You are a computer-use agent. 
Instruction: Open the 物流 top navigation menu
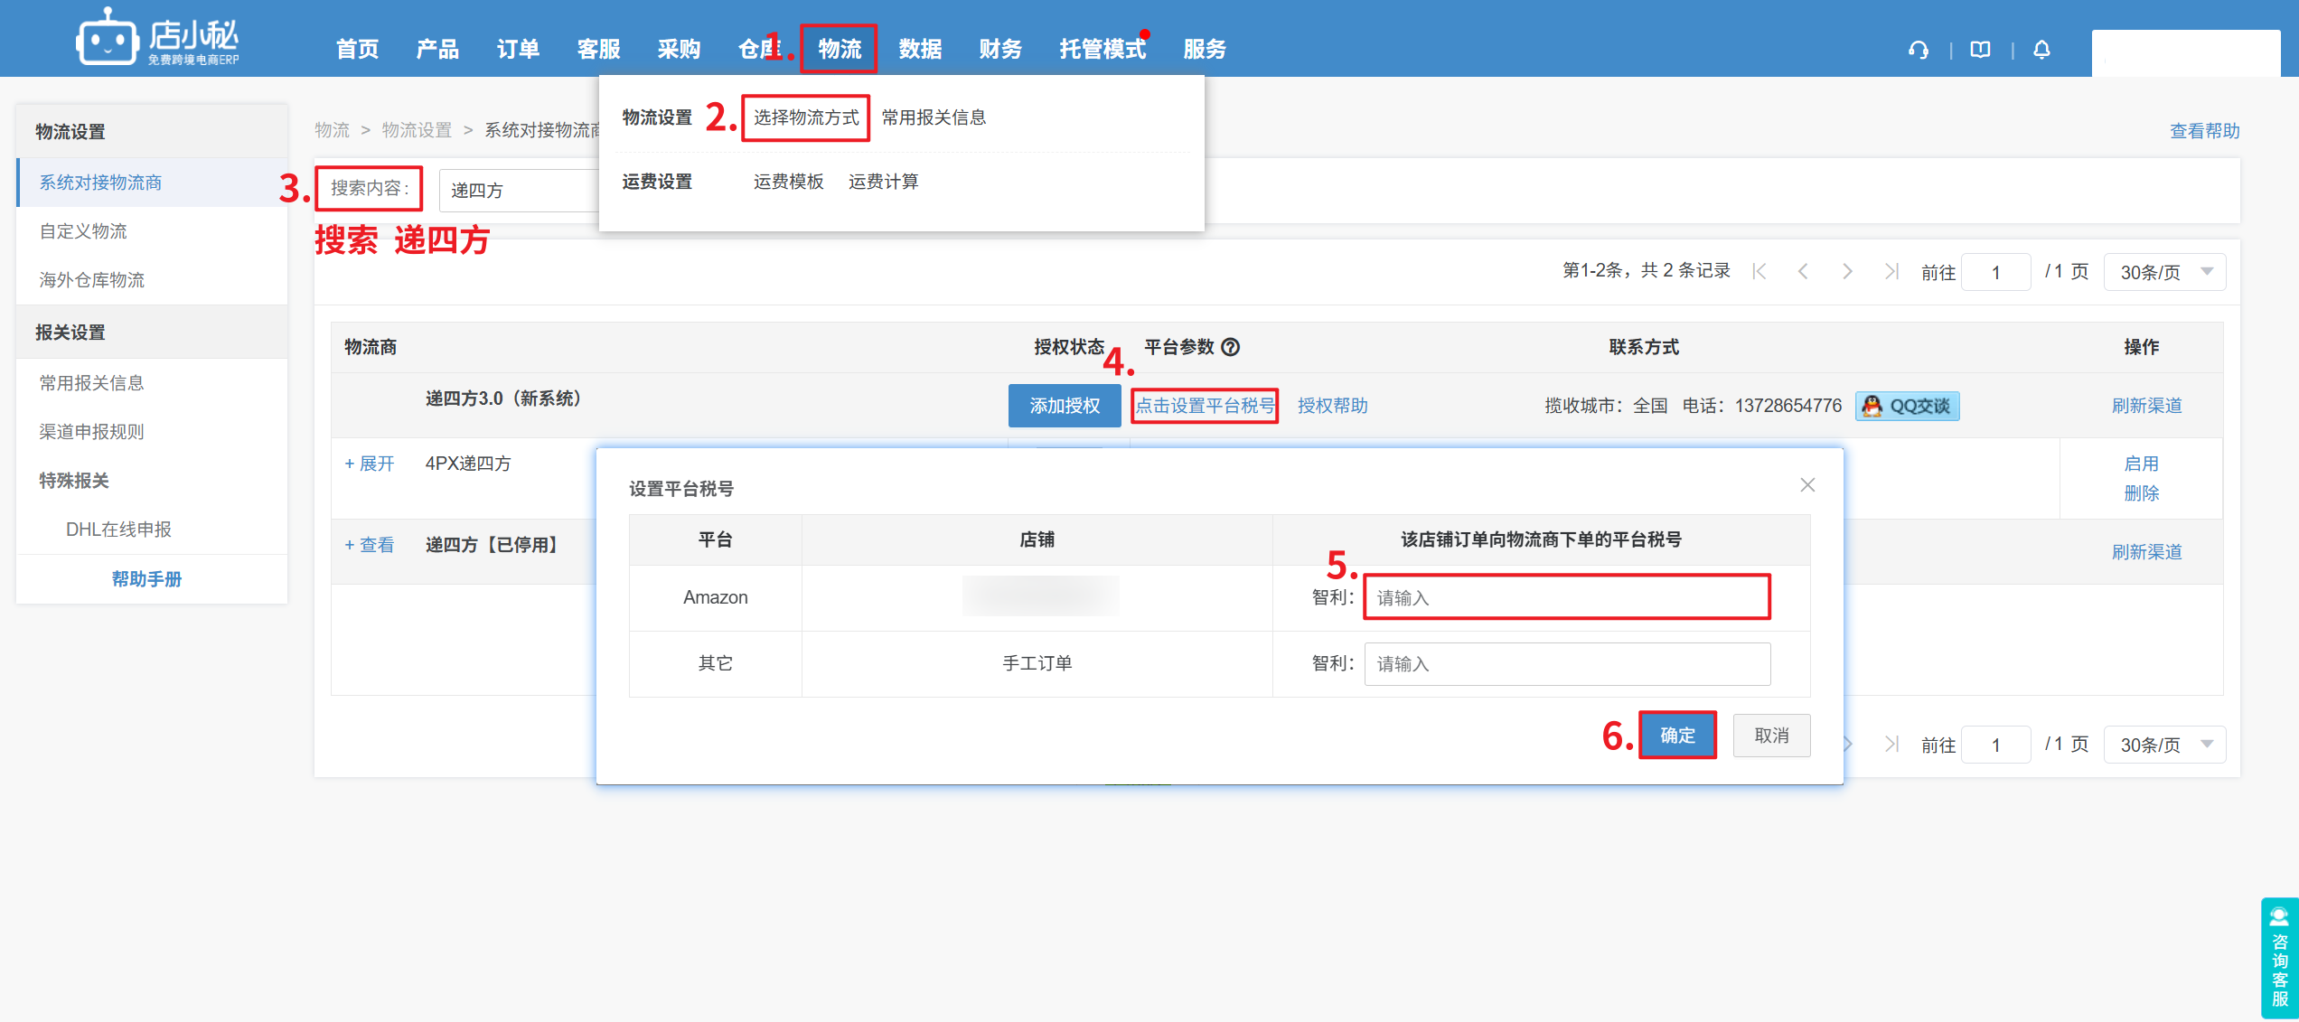tap(839, 49)
